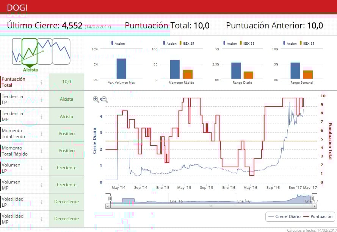The height and width of the screenshot is (232, 337).
Task: Open info icon for Volatilidad LP row
Action: [41, 202]
